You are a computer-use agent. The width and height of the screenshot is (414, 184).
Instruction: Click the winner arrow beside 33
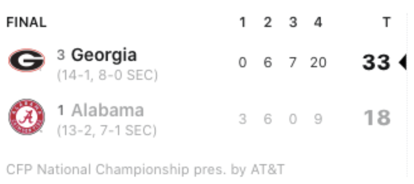click(x=403, y=62)
